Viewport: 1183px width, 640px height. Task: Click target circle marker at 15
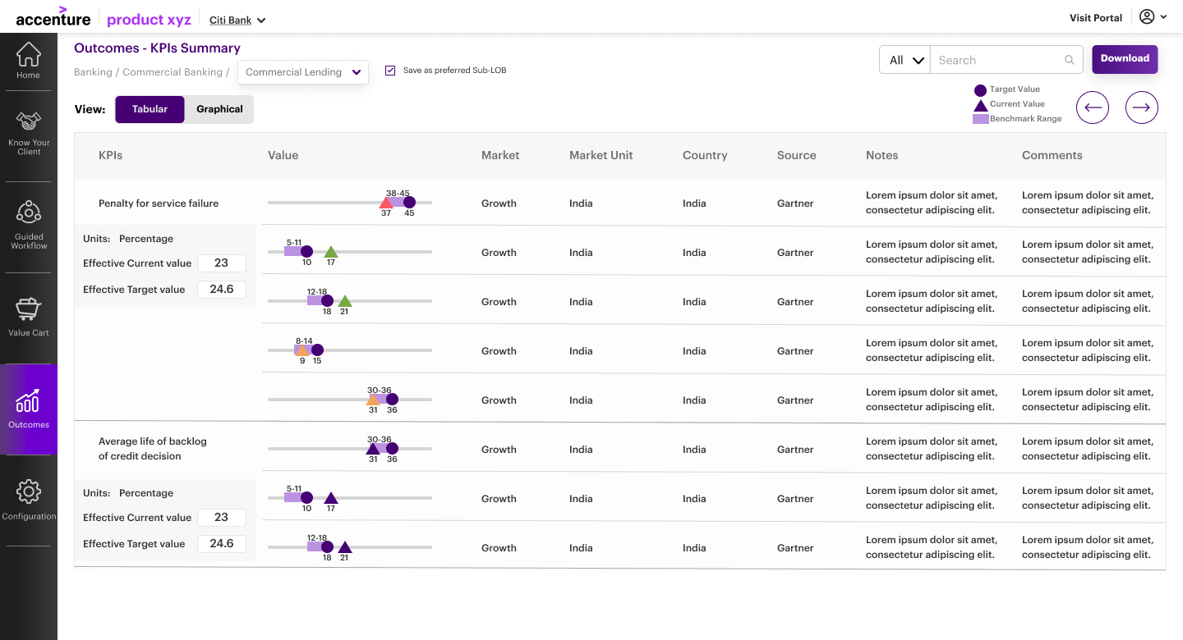click(x=317, y=350)
